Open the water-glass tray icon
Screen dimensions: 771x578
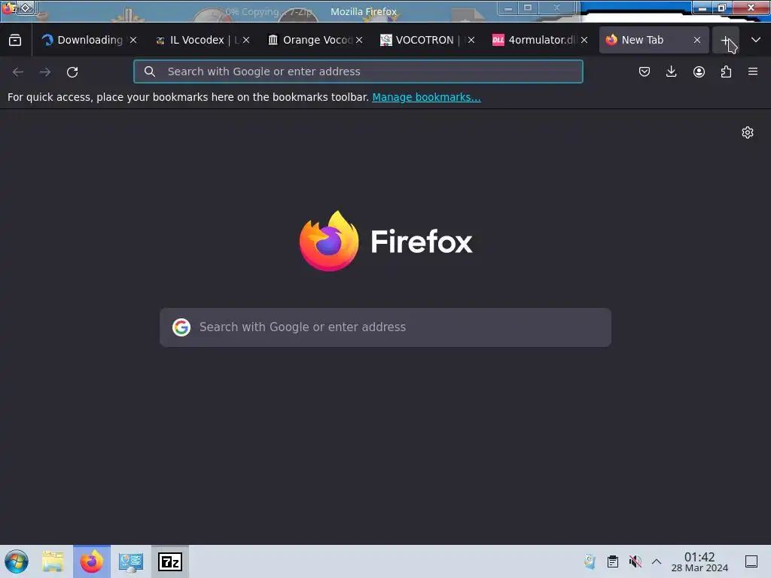click(x=590, y=561)
